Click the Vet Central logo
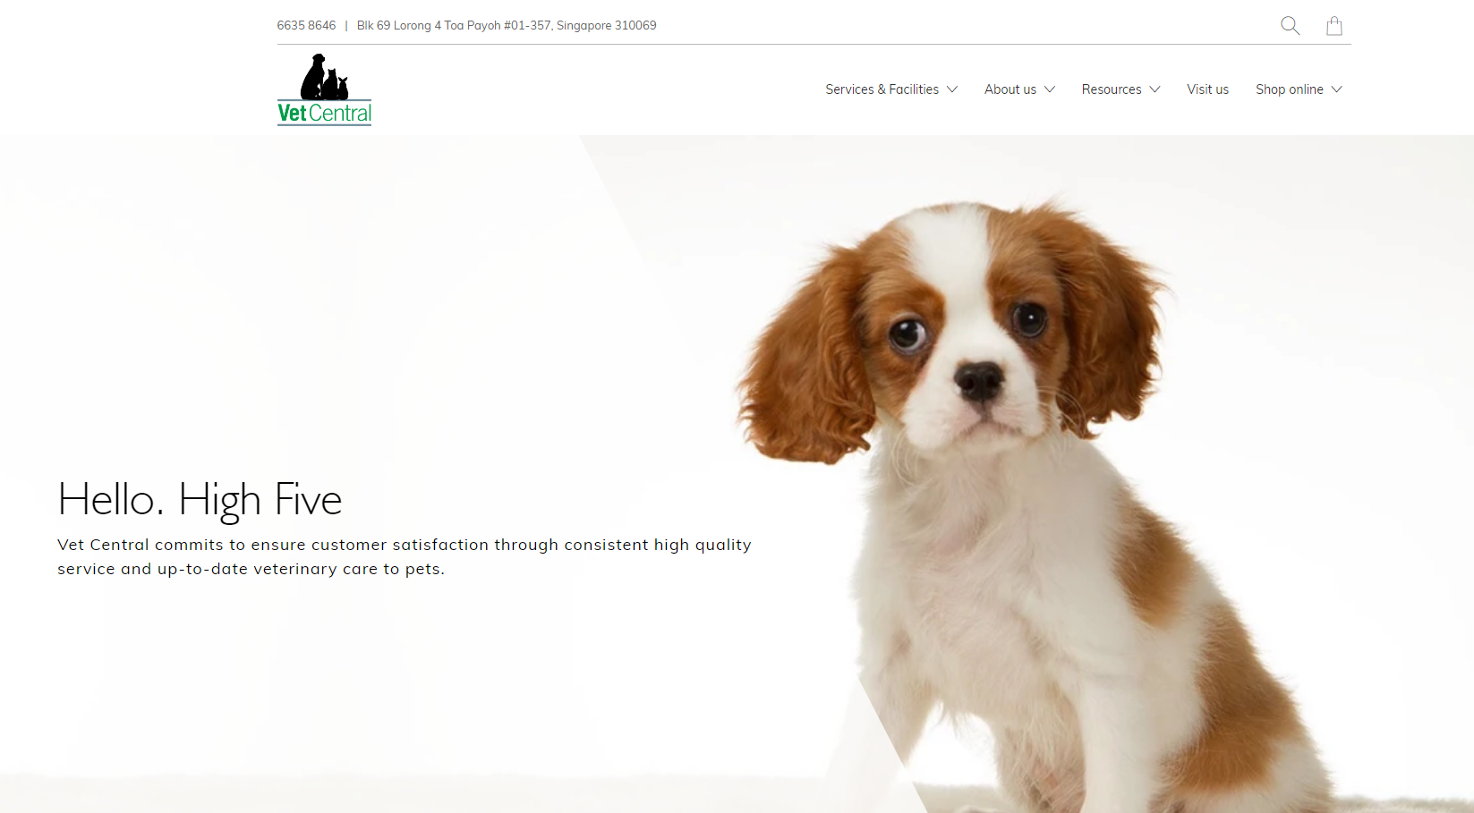The image size is (1474, 813). click(324, 89)
